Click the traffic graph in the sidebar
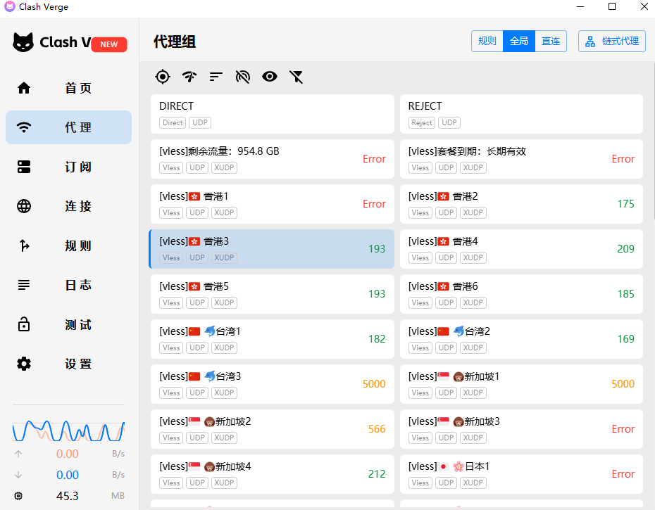The height and width of the screenshot is (510, 655). [x=68, y=430]
